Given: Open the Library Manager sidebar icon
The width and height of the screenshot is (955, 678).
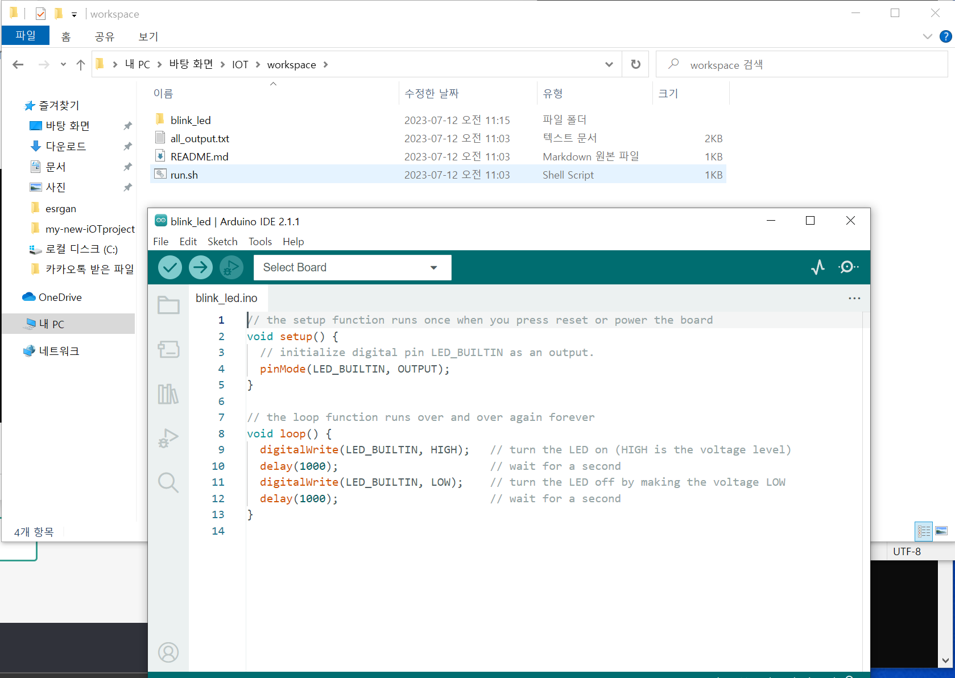Looking at the screenshot, I should pyautogui.click(x=168, y=394).
